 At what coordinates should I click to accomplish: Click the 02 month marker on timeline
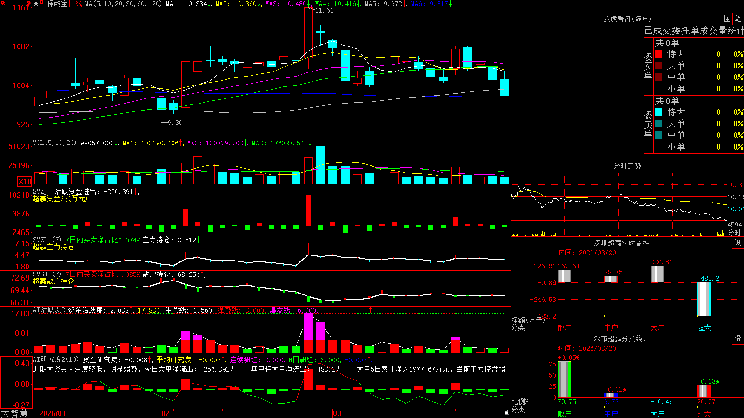tap(166, 413)
